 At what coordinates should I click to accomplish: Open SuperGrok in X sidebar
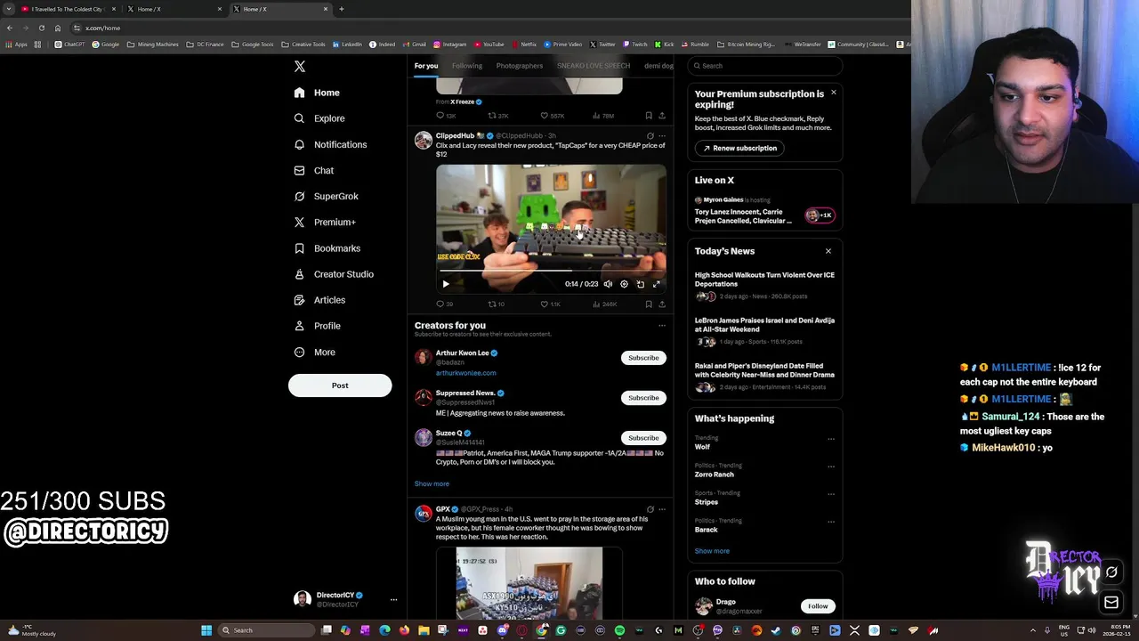click(326, 196)
